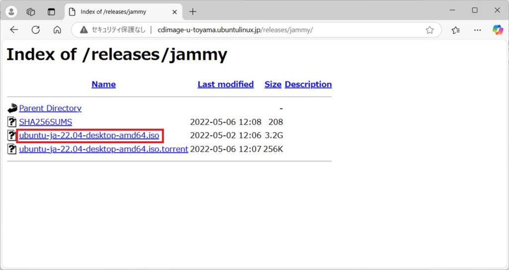
Task: Sort the listing by the Name column
Action: (103, 84)
